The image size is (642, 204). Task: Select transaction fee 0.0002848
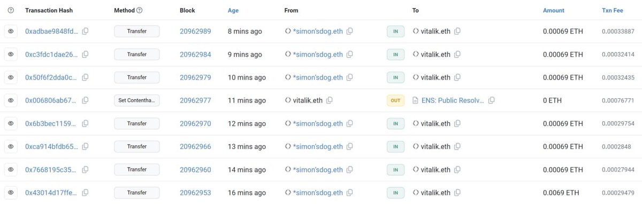point(616,146)
